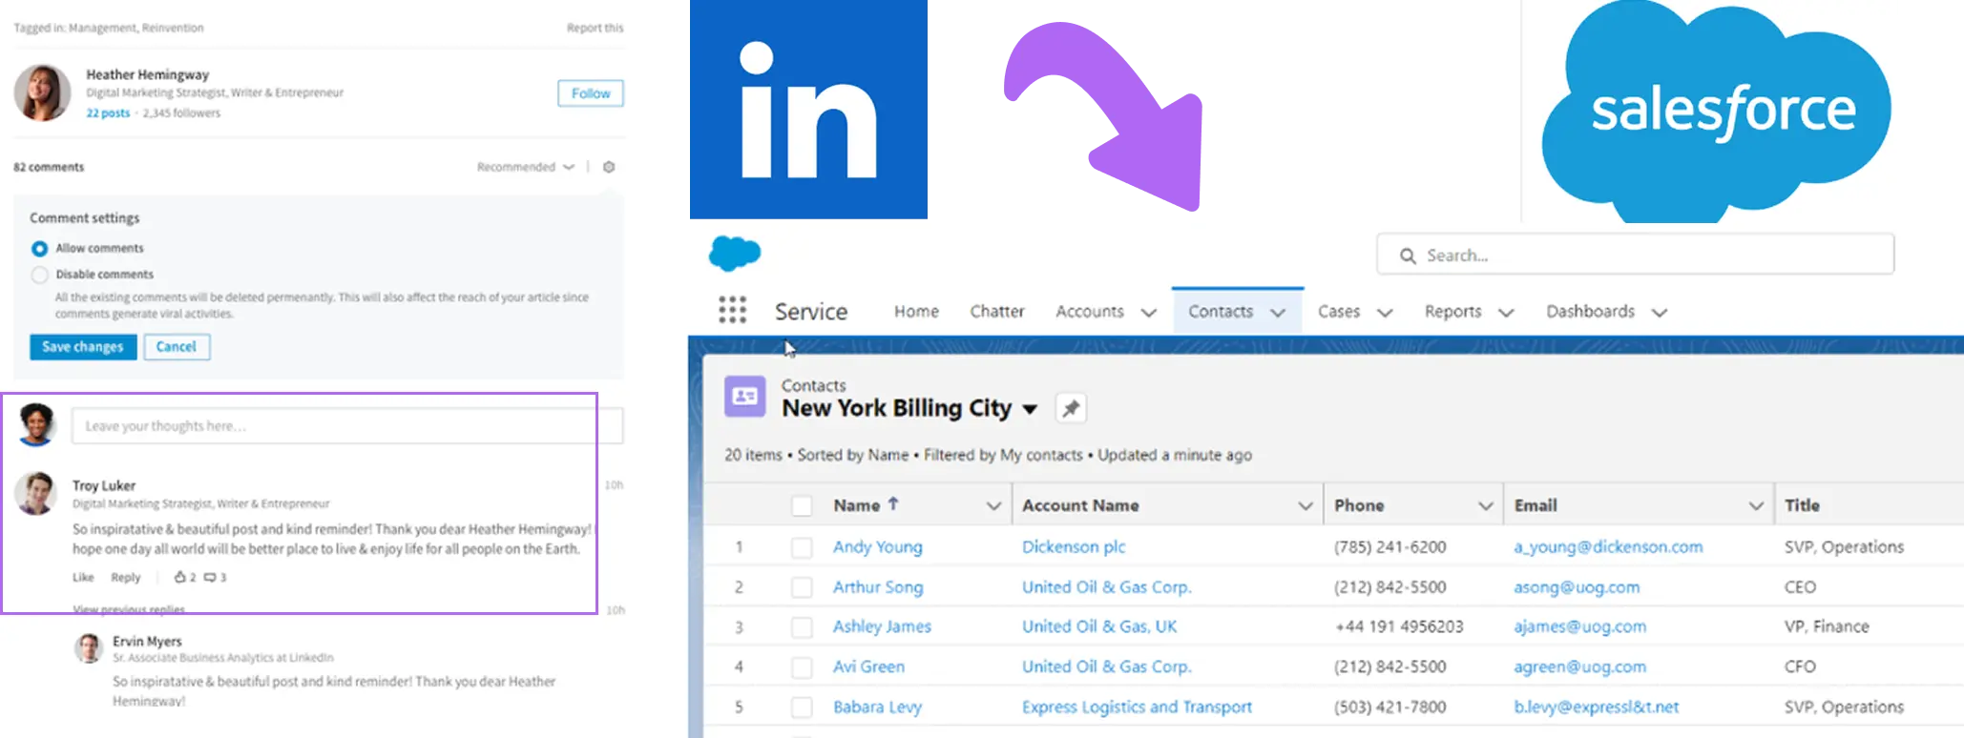
Task: Open Arthur Song contact record
Action: pyautogui.click(x=877, y=587)
